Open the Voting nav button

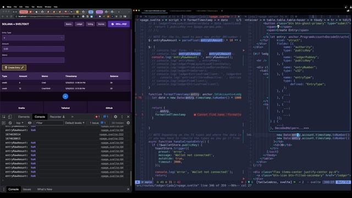coord(90,24)
